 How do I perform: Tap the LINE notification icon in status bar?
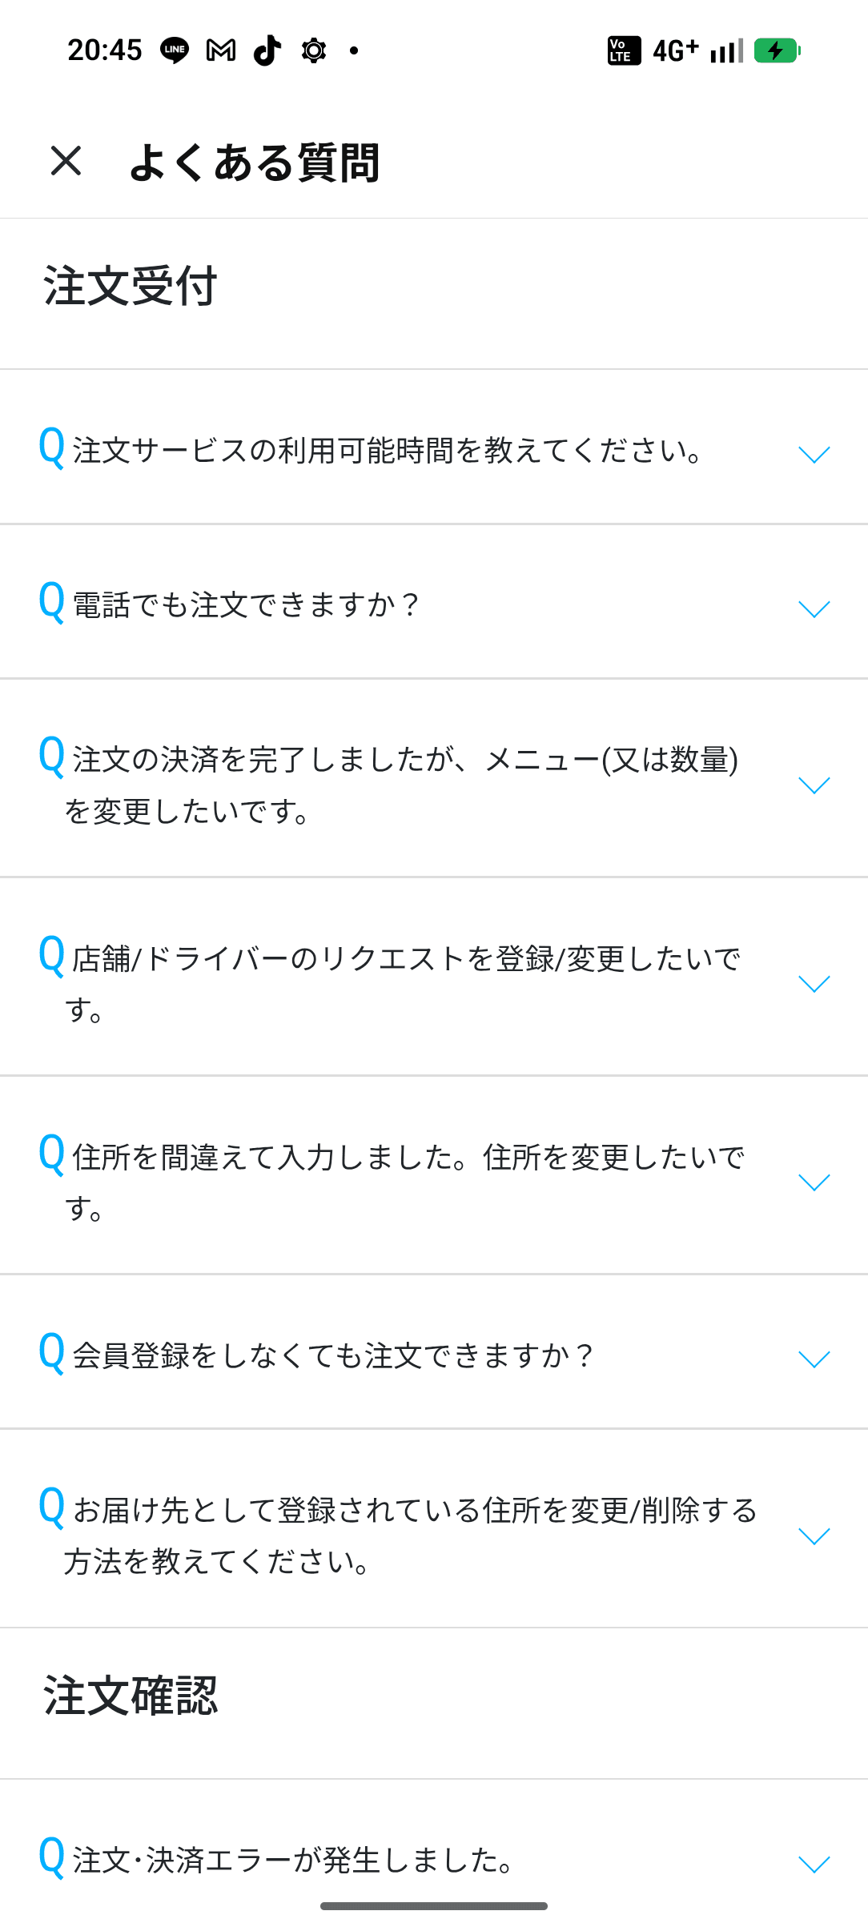[175, 50]
